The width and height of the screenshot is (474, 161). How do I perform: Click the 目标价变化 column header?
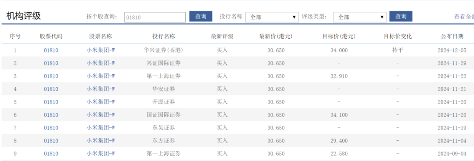click(398, 36)
